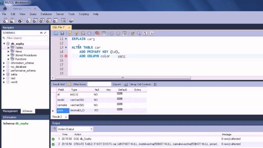The image size is (263, 148).
Task: Stop the query being executed
Action: pos(90,33)
